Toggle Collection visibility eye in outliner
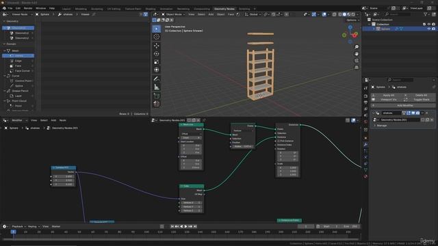 coord(429,25)
